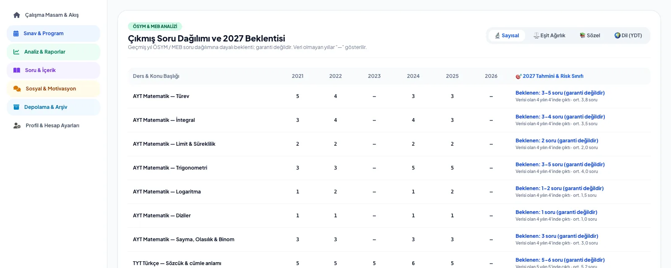Click the 2024 column header
This screenshot has width=671, height=268.
tap(413, 76)
